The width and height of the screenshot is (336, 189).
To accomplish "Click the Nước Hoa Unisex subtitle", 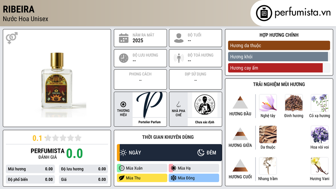I will (26, 19).
